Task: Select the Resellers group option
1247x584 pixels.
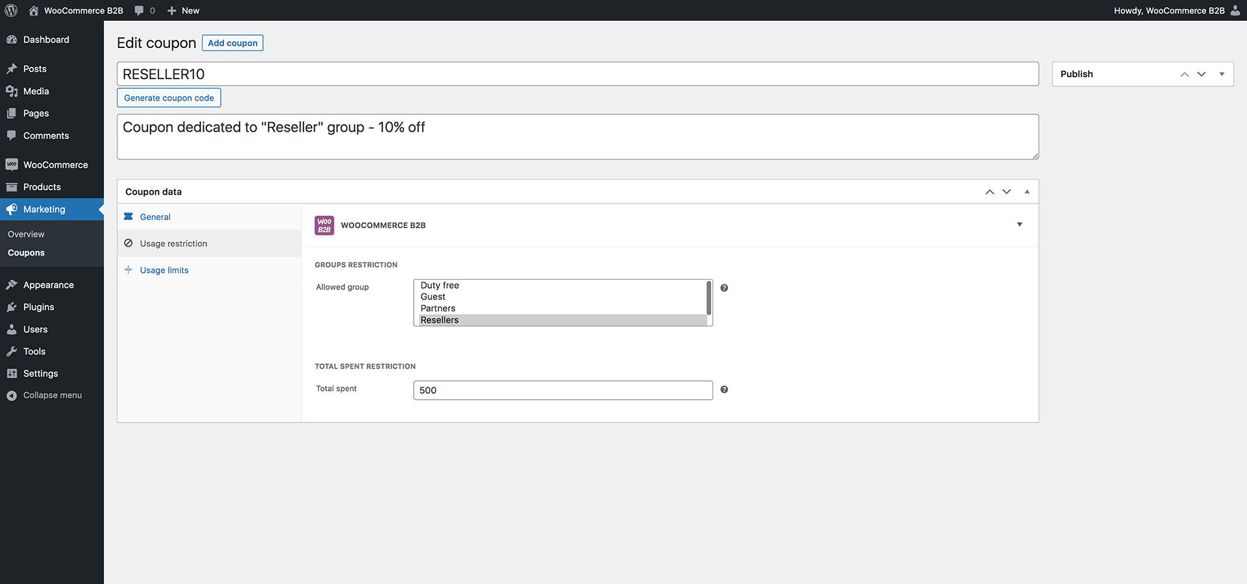Action: [x=440, y=320]
